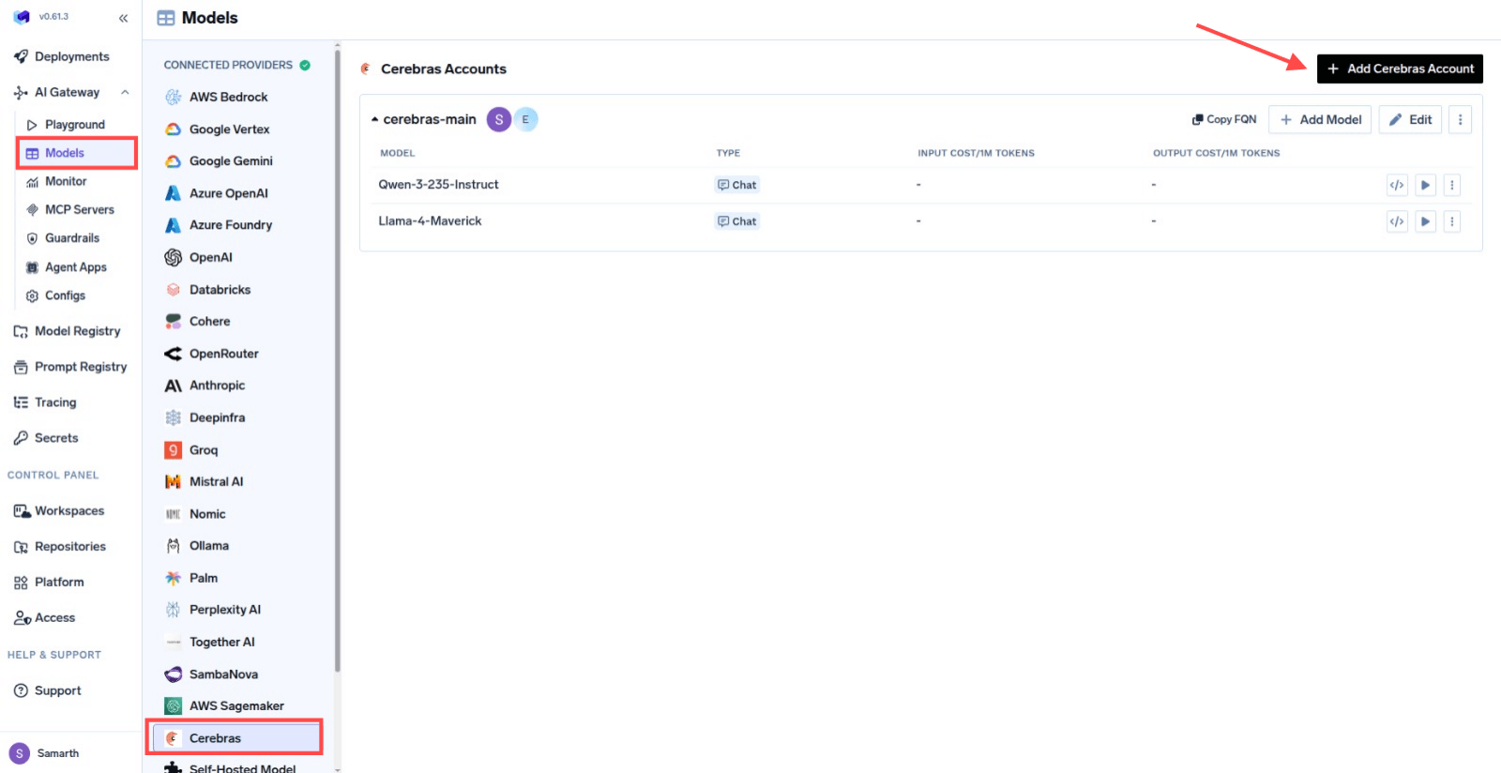
Task: Navigate to Model Registry
Action: 68,331
